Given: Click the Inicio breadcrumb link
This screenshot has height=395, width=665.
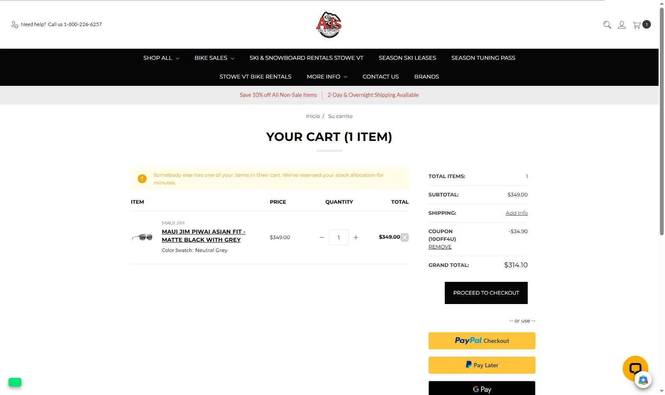Looking at the screenshot, I should [313, 116].
